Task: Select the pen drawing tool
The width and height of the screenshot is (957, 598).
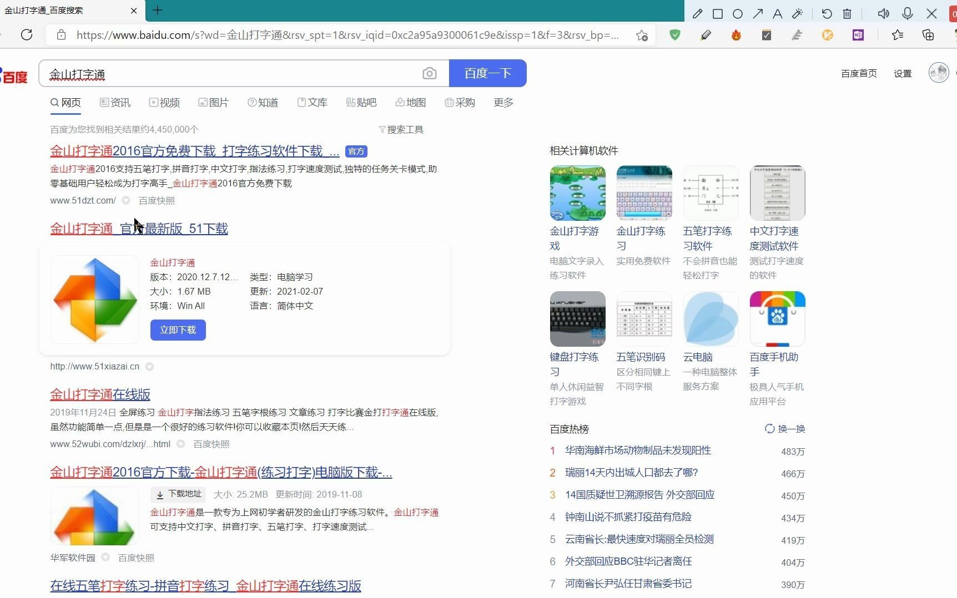Action: (697, 14)
